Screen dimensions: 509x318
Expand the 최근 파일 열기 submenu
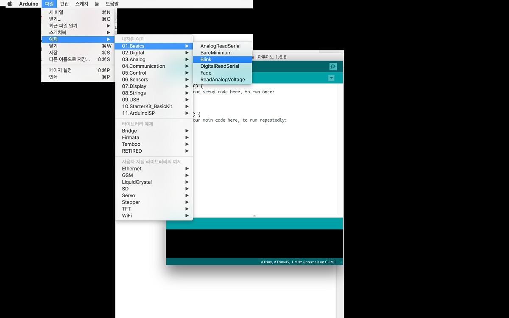[x=78, y=26]
